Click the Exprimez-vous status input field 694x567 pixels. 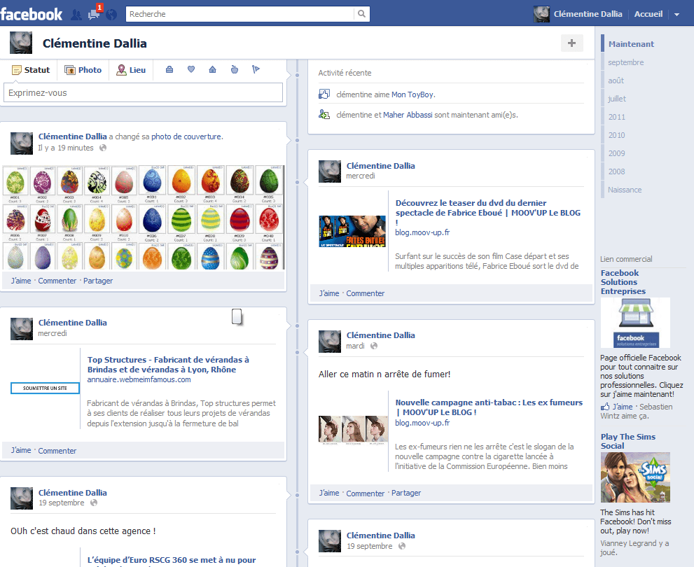[143, 92]
